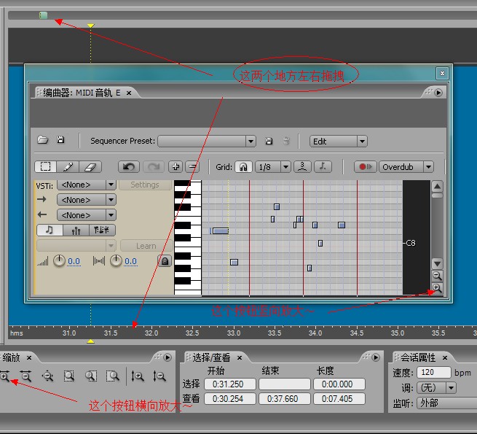This screenshot has height=434, width=477.
Task: Click the MIDI record button
Action: pos(366,167)
